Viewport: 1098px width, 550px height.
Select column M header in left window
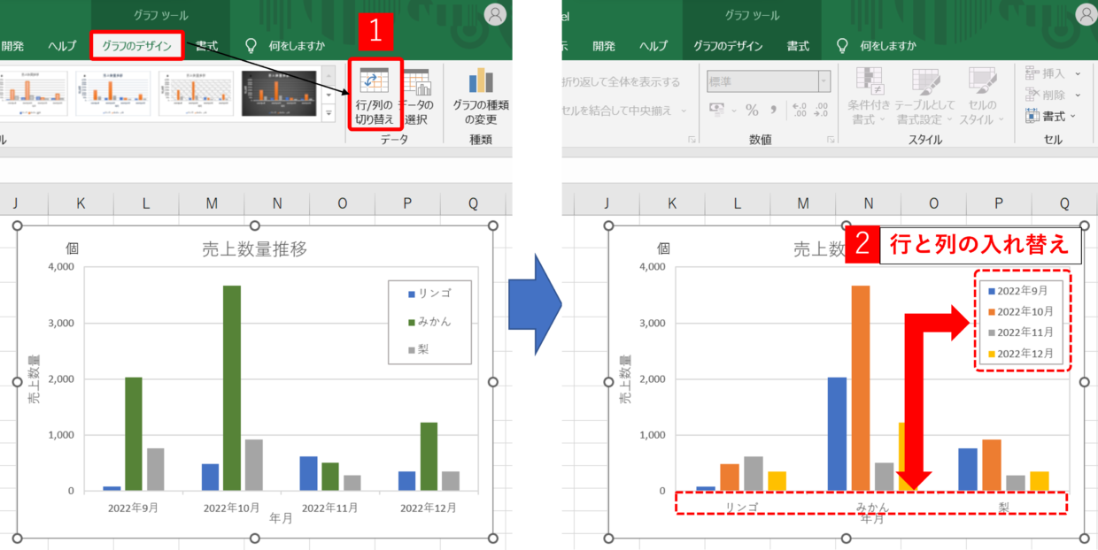coord(212,203)
